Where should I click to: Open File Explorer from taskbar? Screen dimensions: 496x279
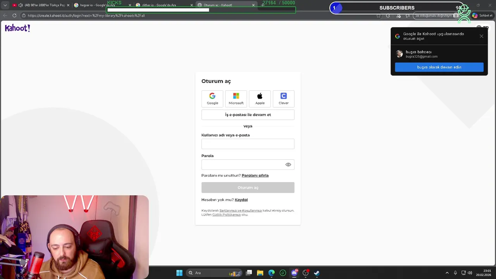260,273
